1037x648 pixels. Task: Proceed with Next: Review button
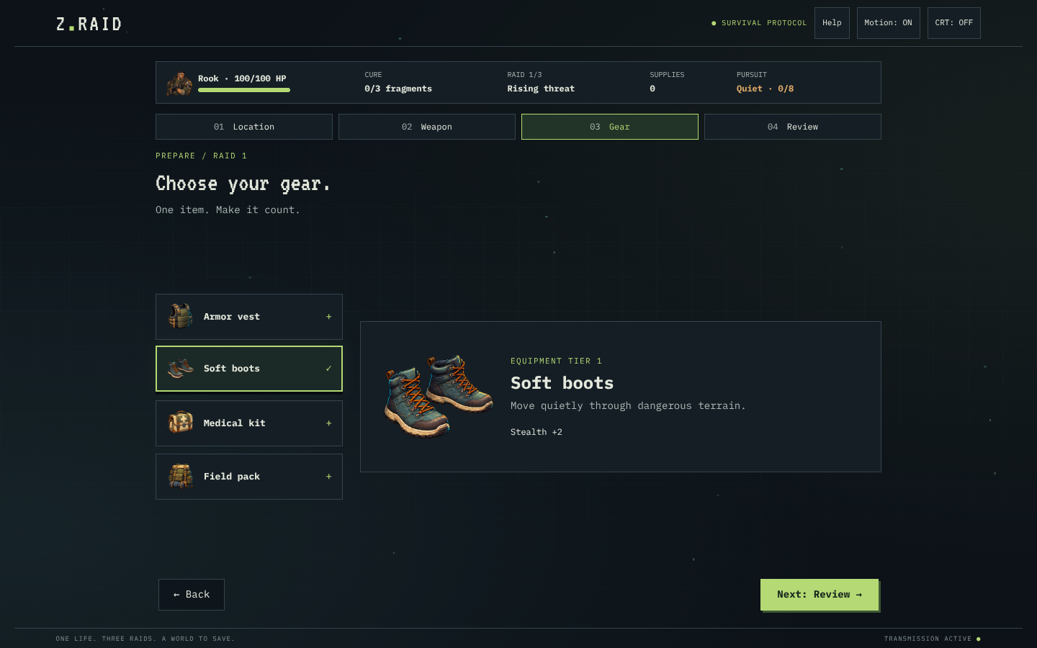[820, 595]
